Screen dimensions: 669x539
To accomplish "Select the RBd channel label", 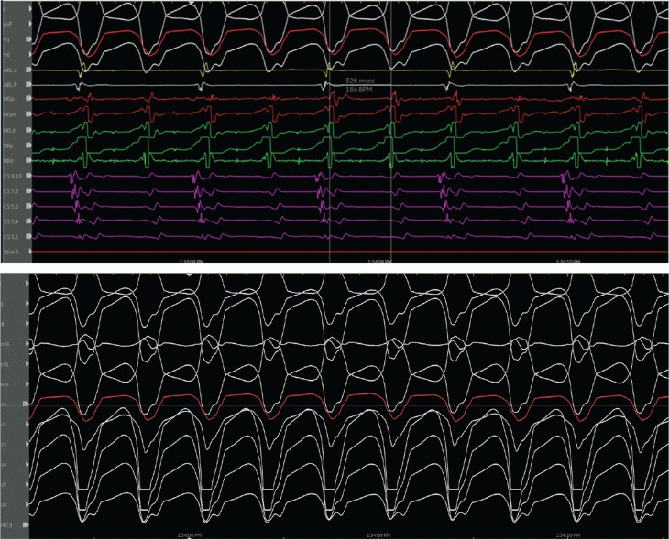I will 8,161.
